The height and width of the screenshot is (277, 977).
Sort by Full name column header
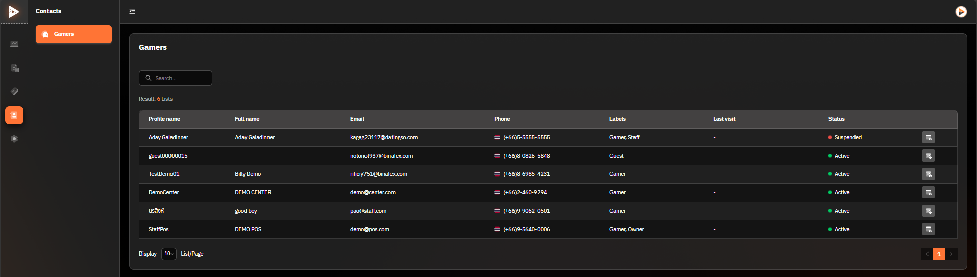tap(247, 119)
